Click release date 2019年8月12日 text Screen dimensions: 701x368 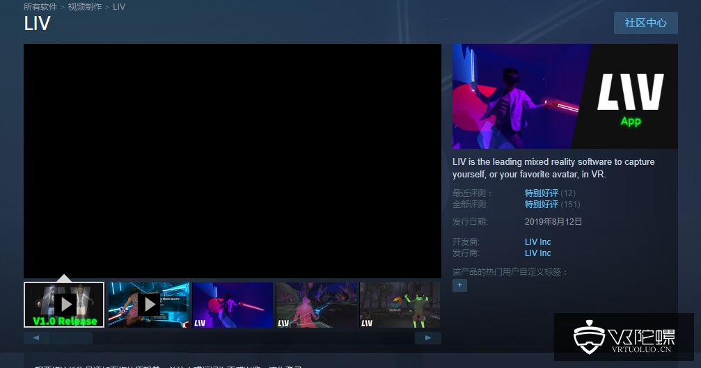point(553,221)
